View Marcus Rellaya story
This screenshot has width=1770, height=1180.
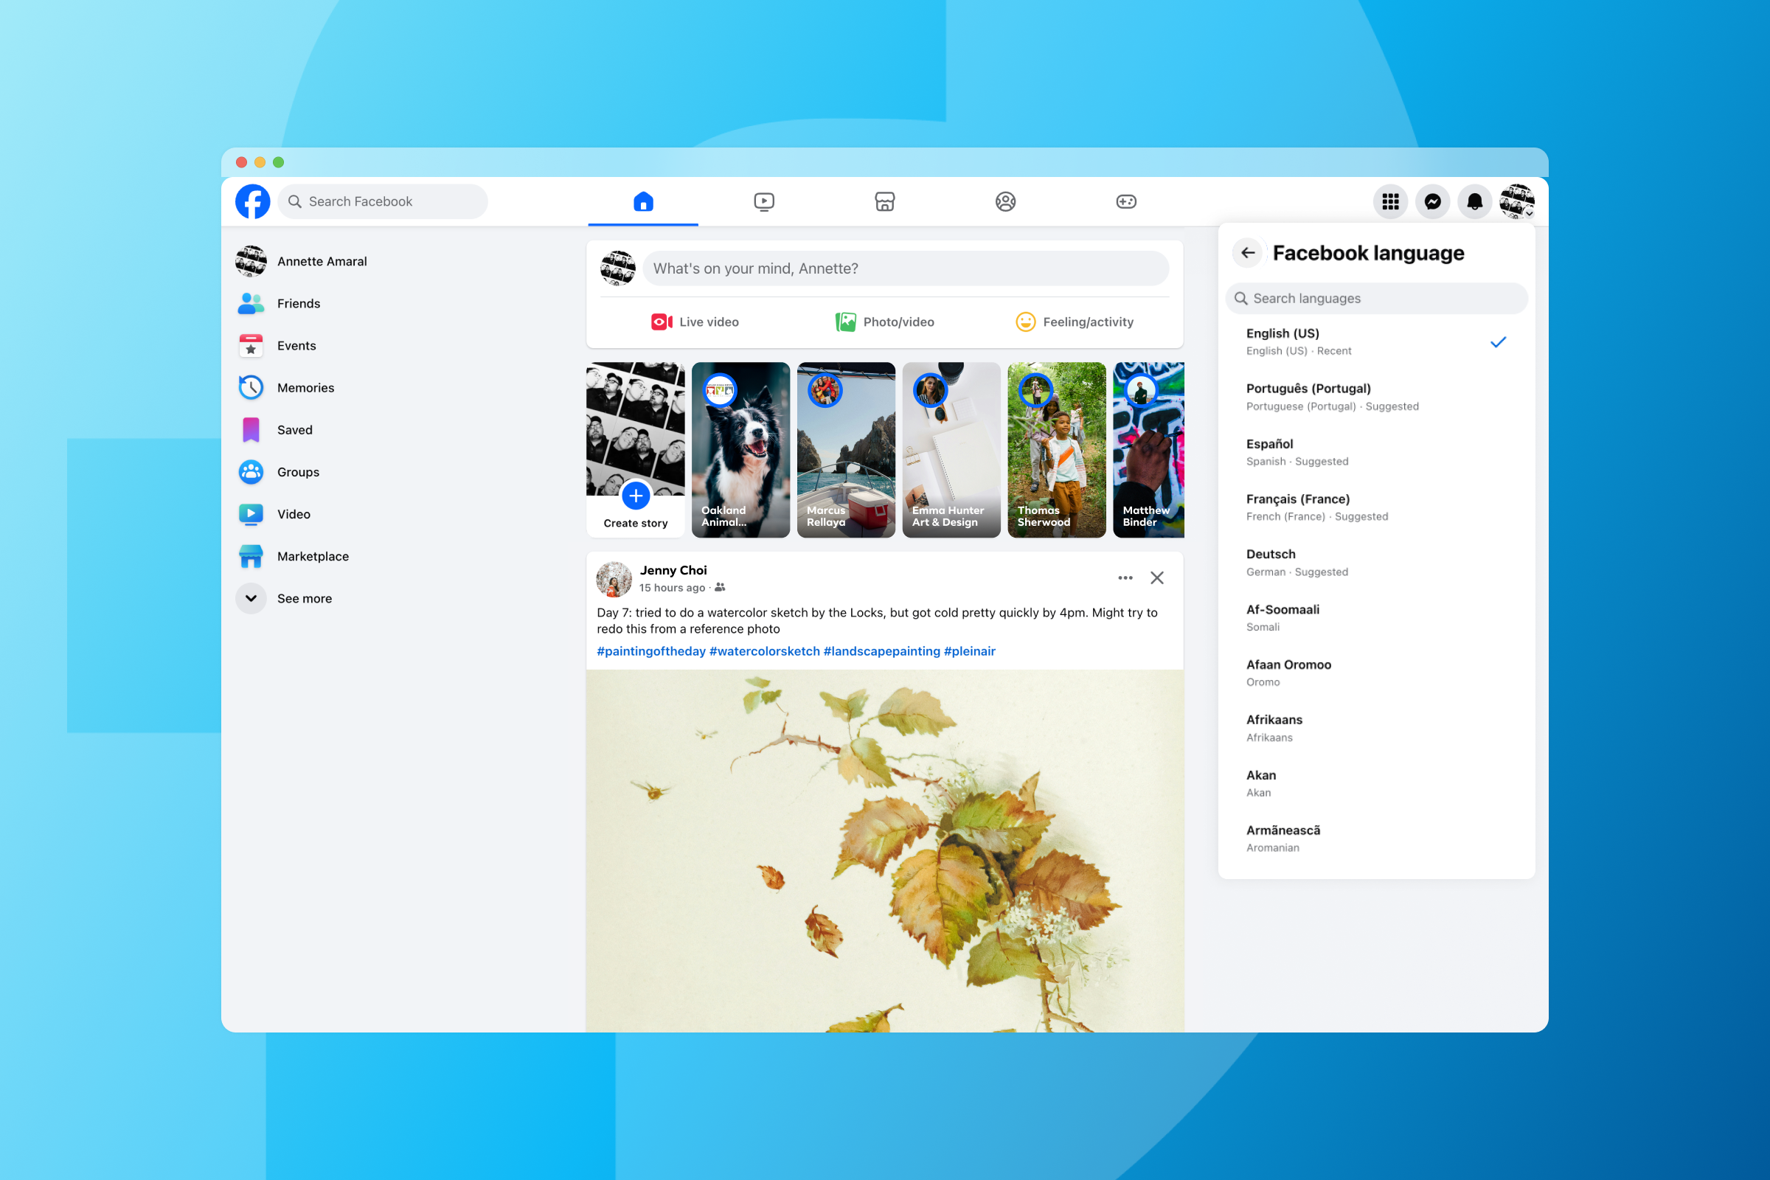(846, 450)
